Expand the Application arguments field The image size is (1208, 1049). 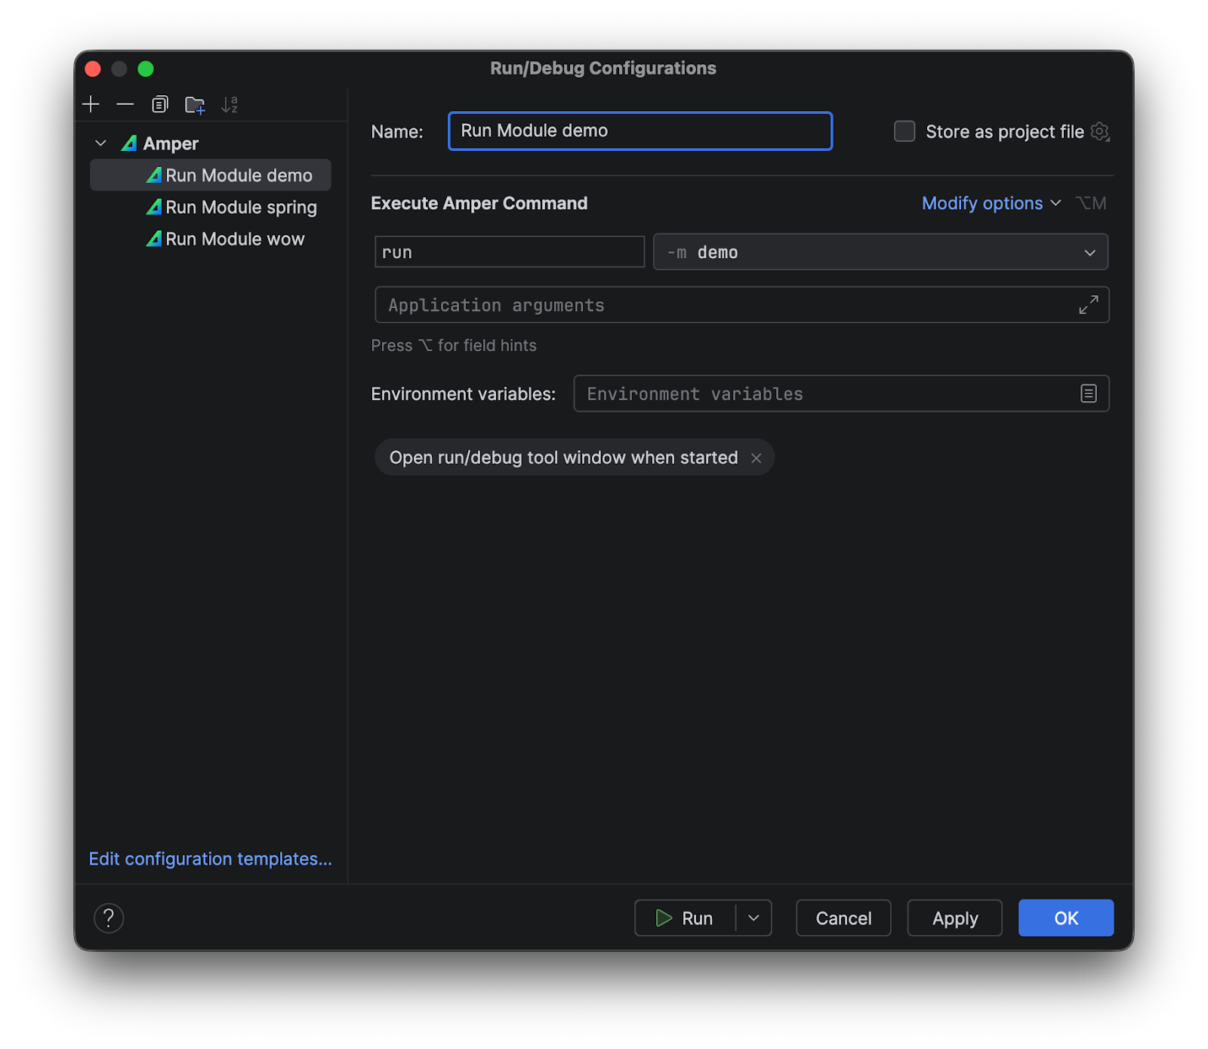pyautogui.click(x=1088, y=305)
